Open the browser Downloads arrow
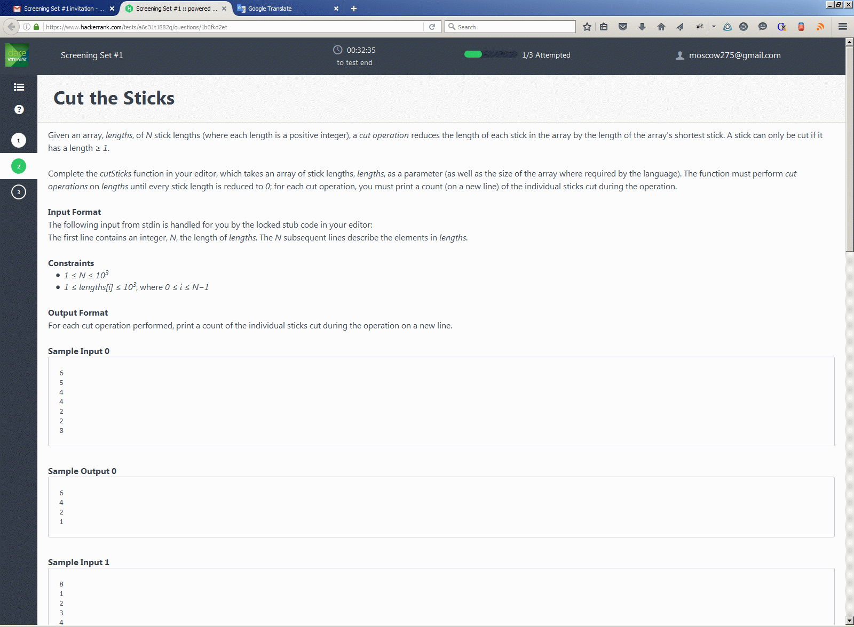This screenshot has width=854, height=627. point(642,27)
